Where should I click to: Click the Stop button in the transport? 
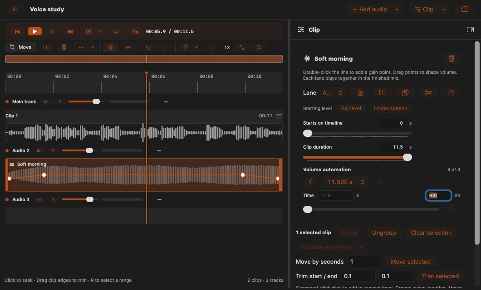pyautogui.click(x=52, y=32)
